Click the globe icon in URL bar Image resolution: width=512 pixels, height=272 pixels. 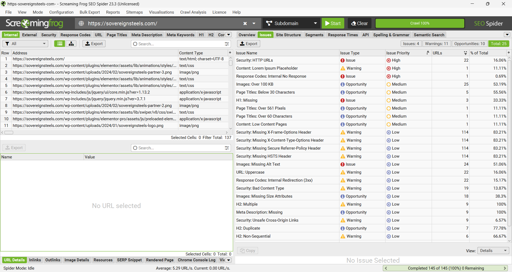[x=81, y=23]
